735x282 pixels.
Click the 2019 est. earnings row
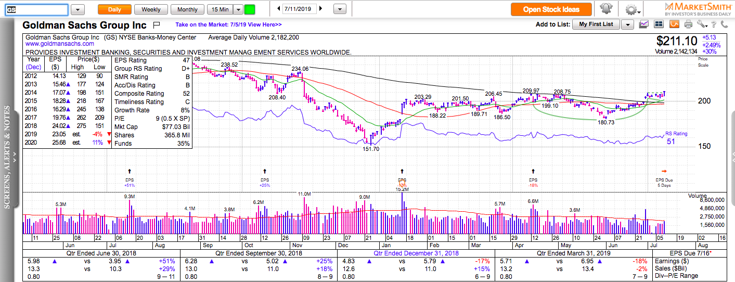(x=68, y=135)
